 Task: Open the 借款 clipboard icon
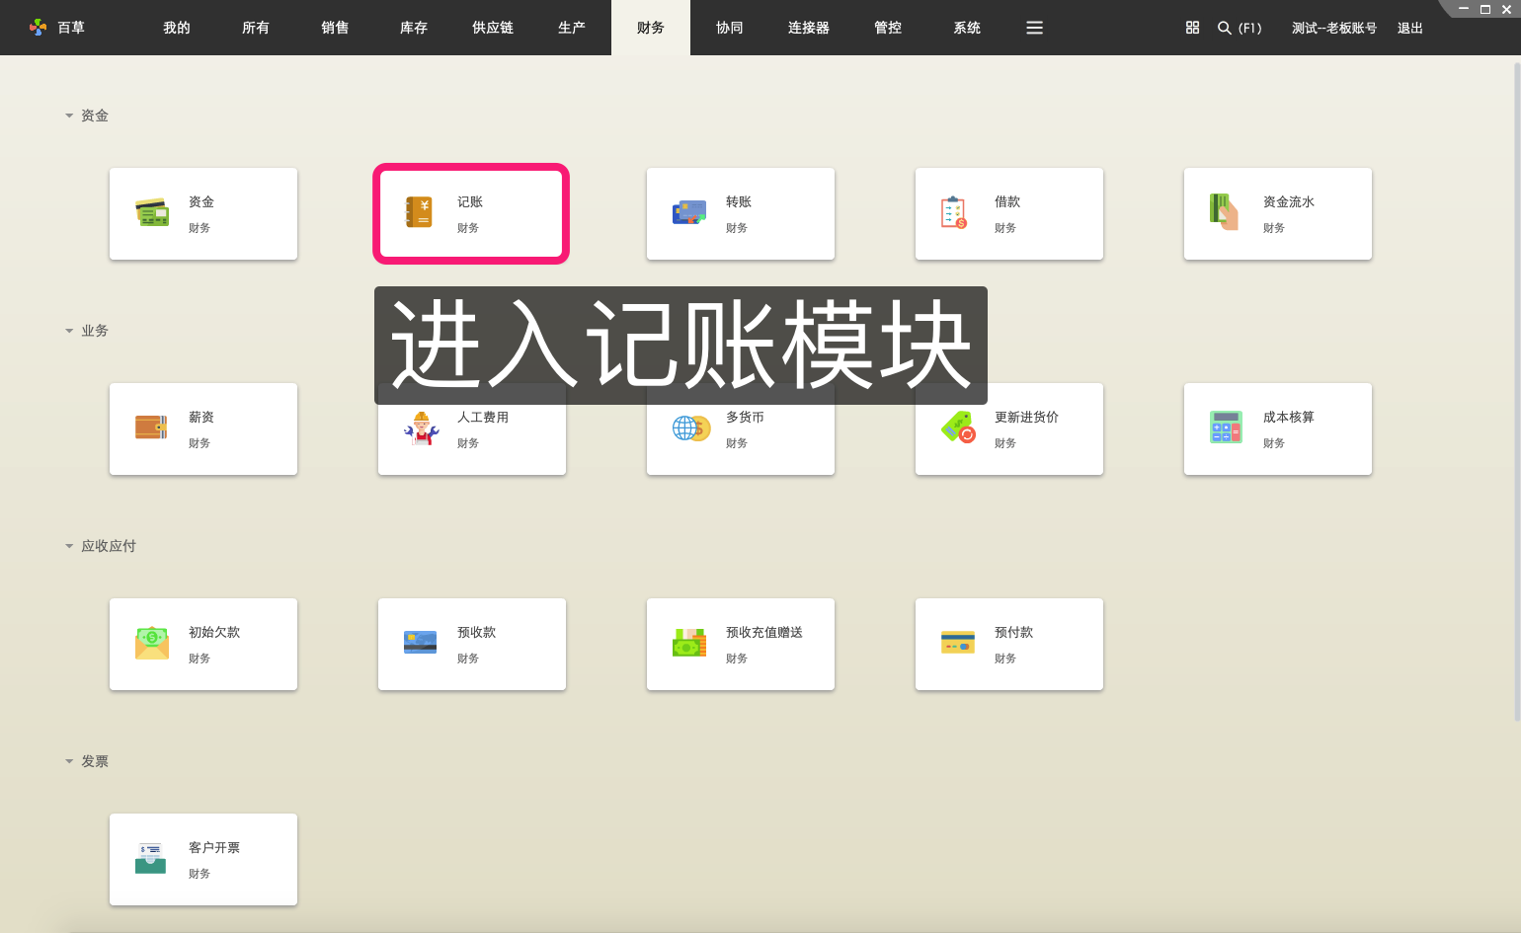[x=954, y=212]
